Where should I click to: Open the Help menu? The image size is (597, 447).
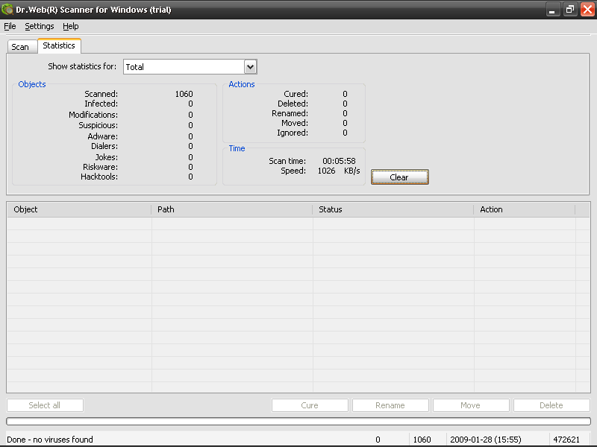pyautogui.click(x=70, y=26)
